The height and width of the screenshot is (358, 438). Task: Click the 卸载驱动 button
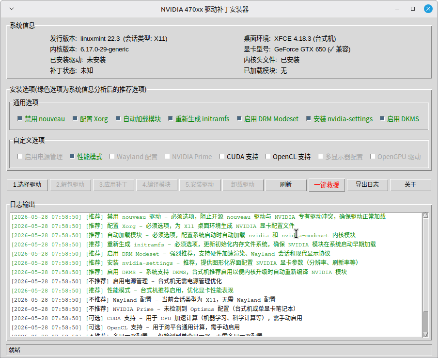(243, 185)
